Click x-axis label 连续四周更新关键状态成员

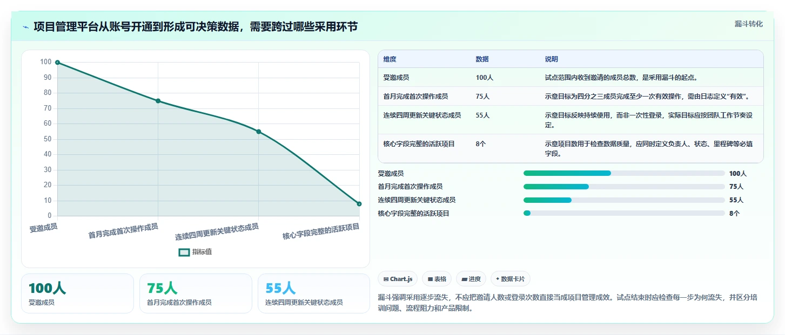point(217,232)
